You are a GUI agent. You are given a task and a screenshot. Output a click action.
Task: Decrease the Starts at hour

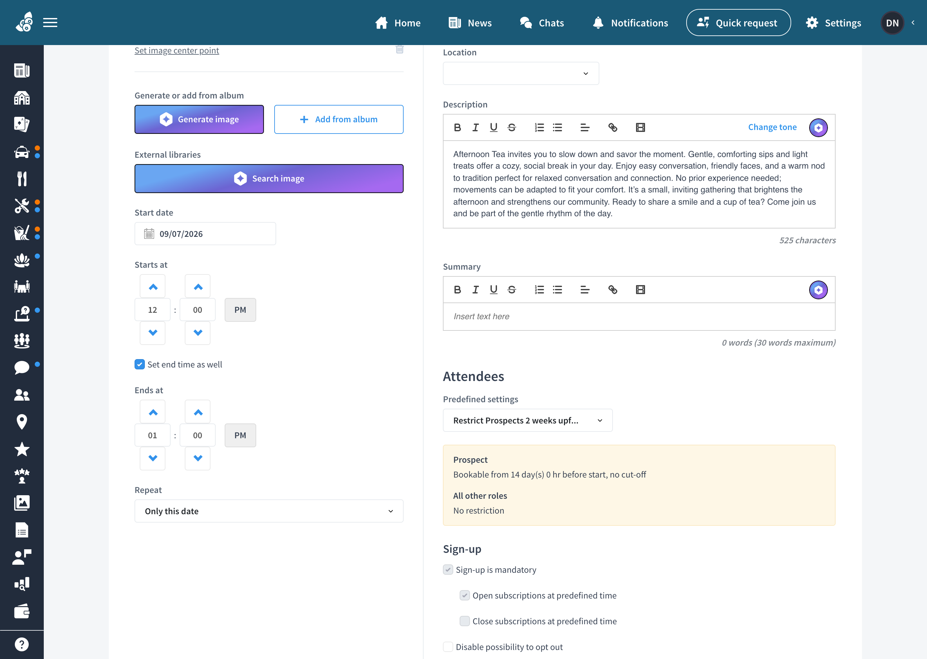[x=153, y=333]
